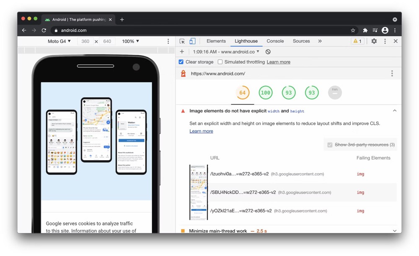
Task: Open device toolbar more options menu
Action: click(x=168, y=41)
